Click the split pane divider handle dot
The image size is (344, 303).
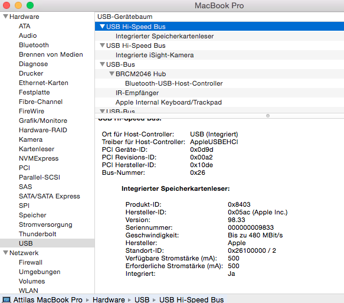(268, 116)
